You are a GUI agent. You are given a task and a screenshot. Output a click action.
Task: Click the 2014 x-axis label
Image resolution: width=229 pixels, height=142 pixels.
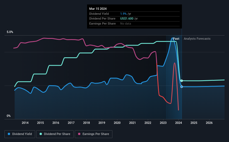pyautogui.click(x=25, y=123)
